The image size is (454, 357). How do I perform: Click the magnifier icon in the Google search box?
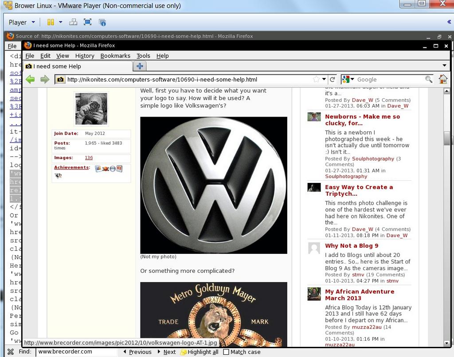pyautogui.click(x=428, y=79)
